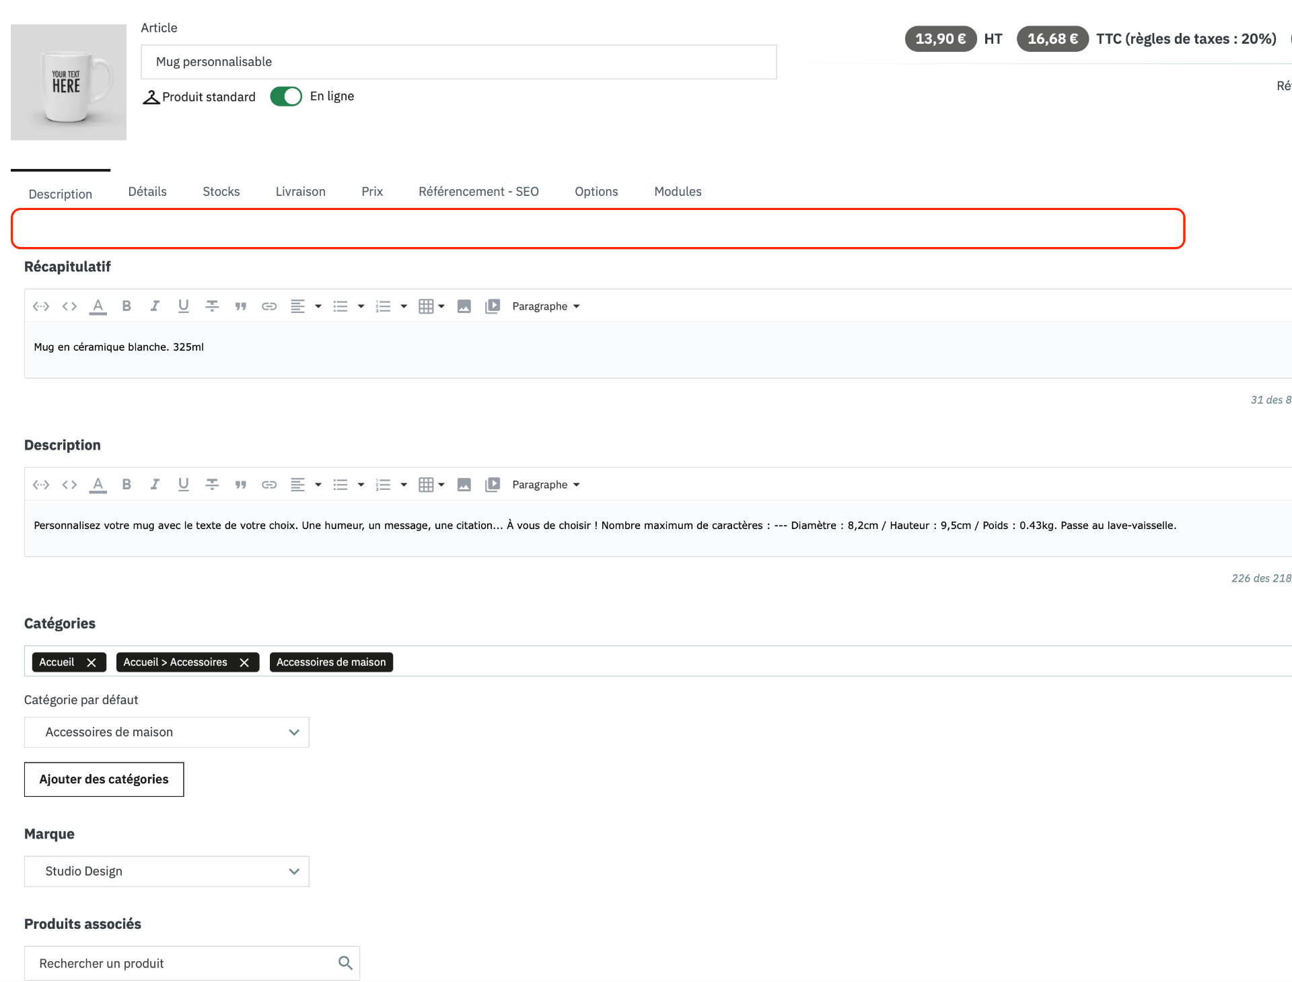Open the Référencement - SEO tab

tap(478, 192)
